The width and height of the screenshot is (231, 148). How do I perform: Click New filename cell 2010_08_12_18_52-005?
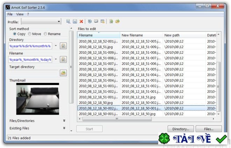pyautogui.click(x=141, y=41)
